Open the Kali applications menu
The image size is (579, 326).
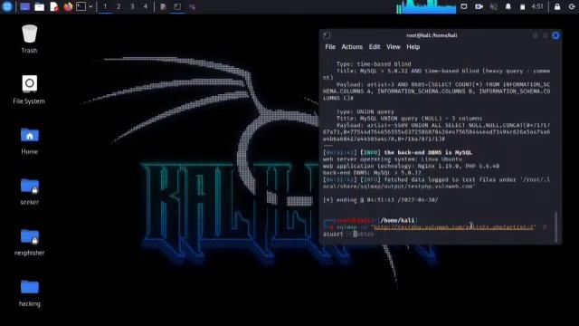(x=7, y=6)
